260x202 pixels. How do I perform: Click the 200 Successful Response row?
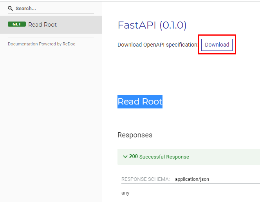tap(189, 157)
